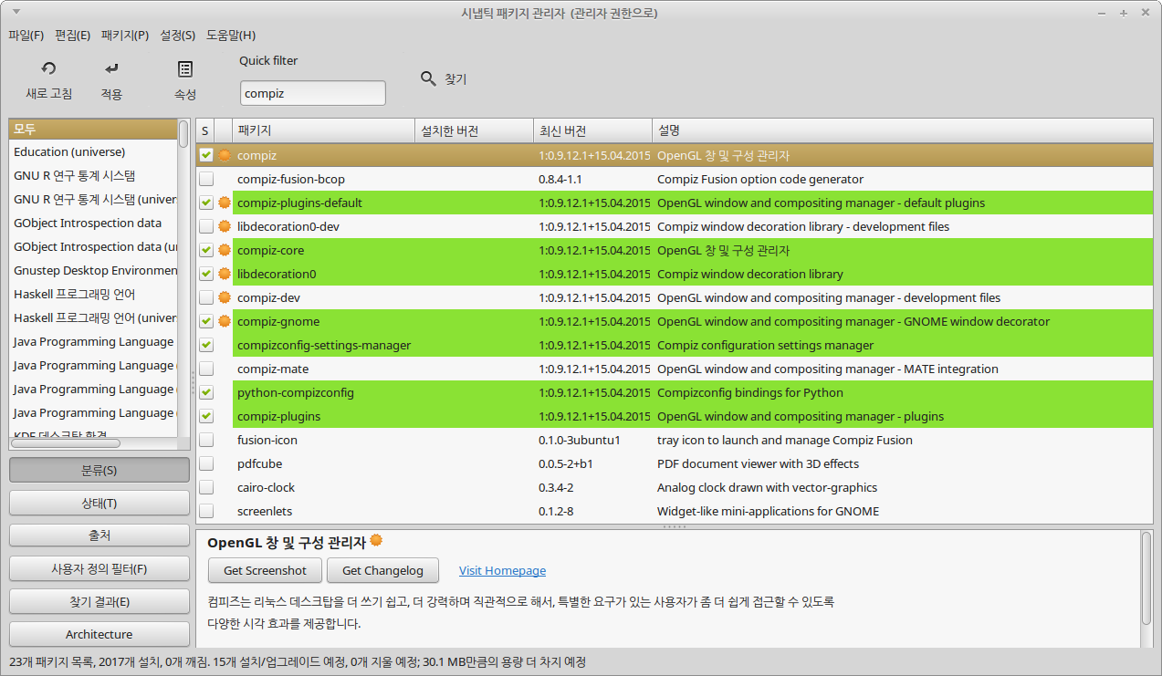Click the category list vertical scrollbar
The width and height of the screenshot is (1162, 676).
(183, 135)
